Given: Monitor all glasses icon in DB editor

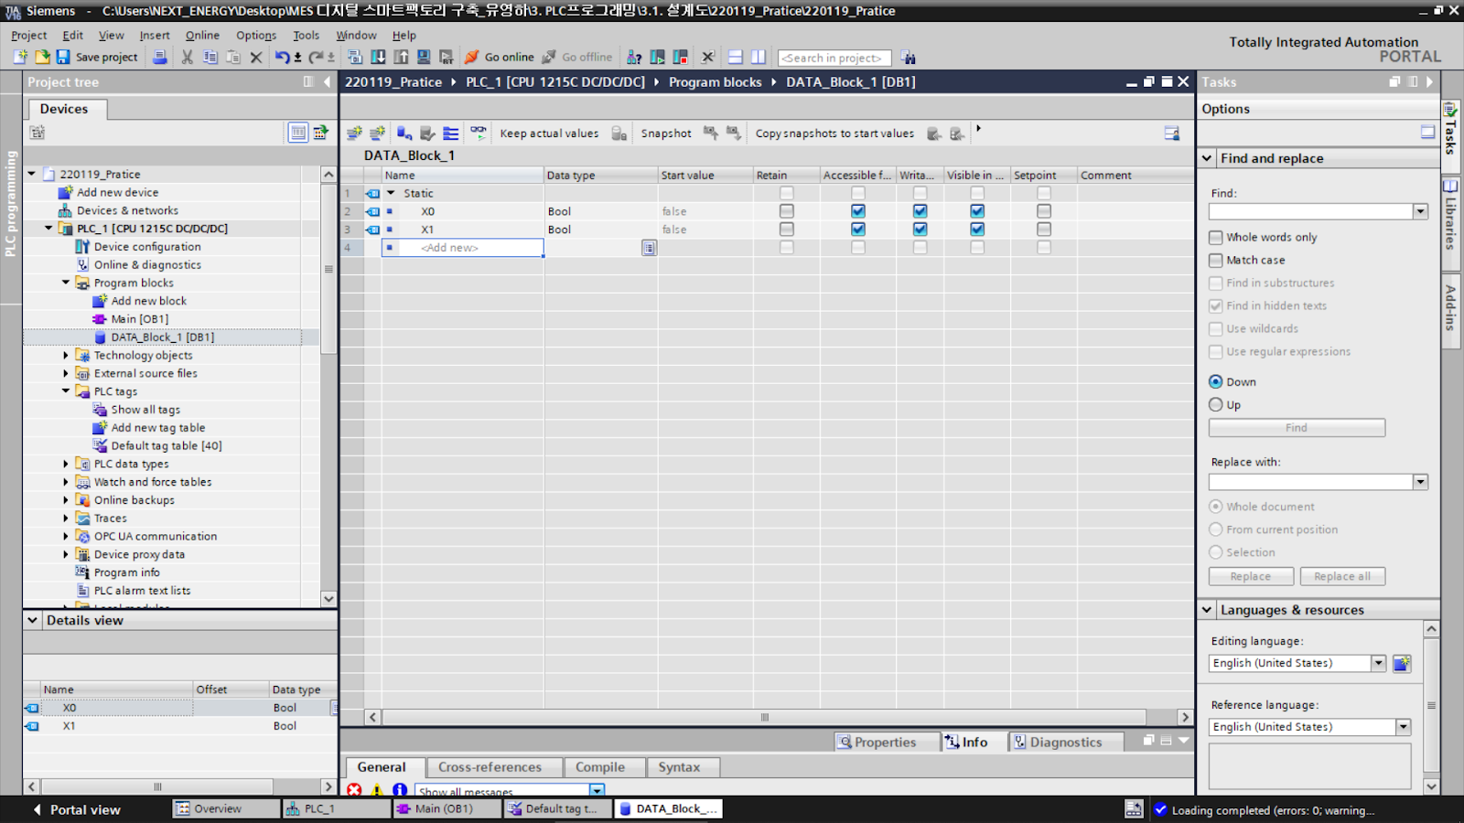Looking at the screenshot, I should pos(479,134).
